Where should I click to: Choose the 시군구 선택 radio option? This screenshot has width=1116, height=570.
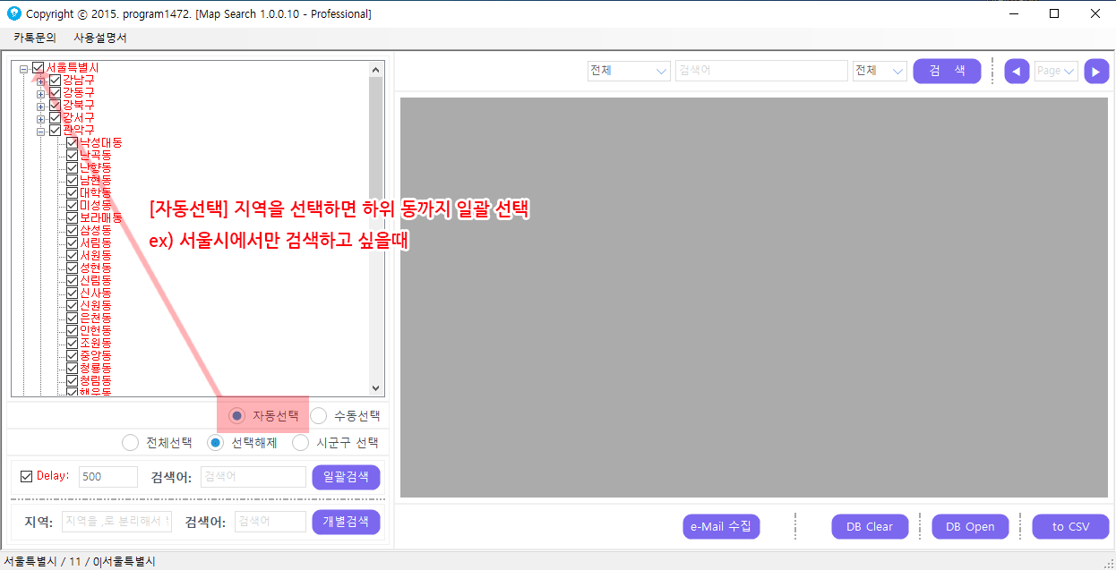[x=301, y=443]
